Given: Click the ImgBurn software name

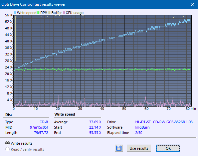Looking at the screenshot, I should (142, 127).
